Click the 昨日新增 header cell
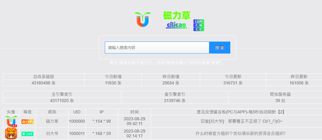Screen dimensions: 322x140 tap(171, 77)
